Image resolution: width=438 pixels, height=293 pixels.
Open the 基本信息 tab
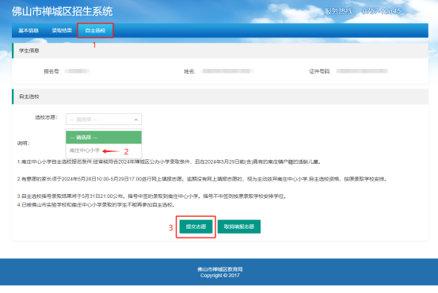(29, 30)
